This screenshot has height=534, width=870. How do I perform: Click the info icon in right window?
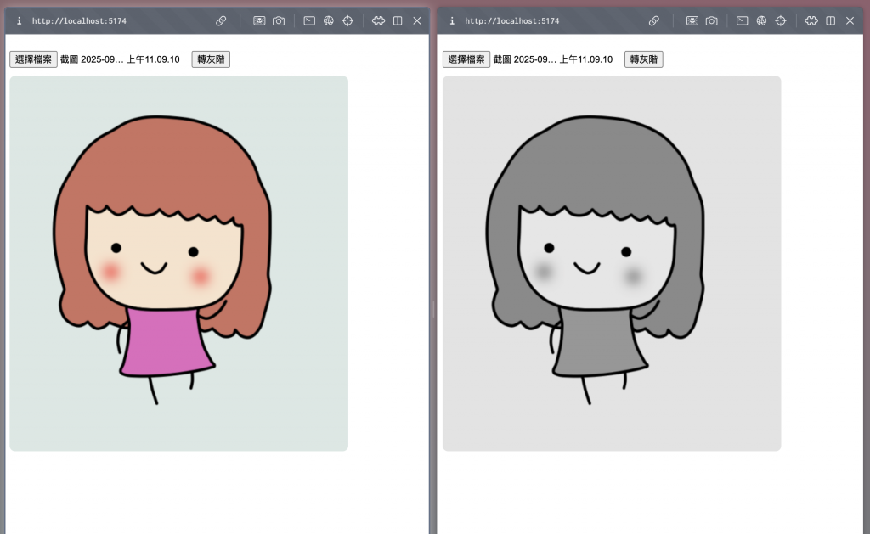tap(452, 21)
